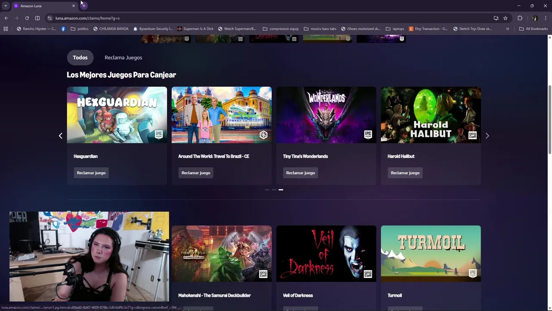
Task: Select the active third carousel page dot
Action: (281, 190)
